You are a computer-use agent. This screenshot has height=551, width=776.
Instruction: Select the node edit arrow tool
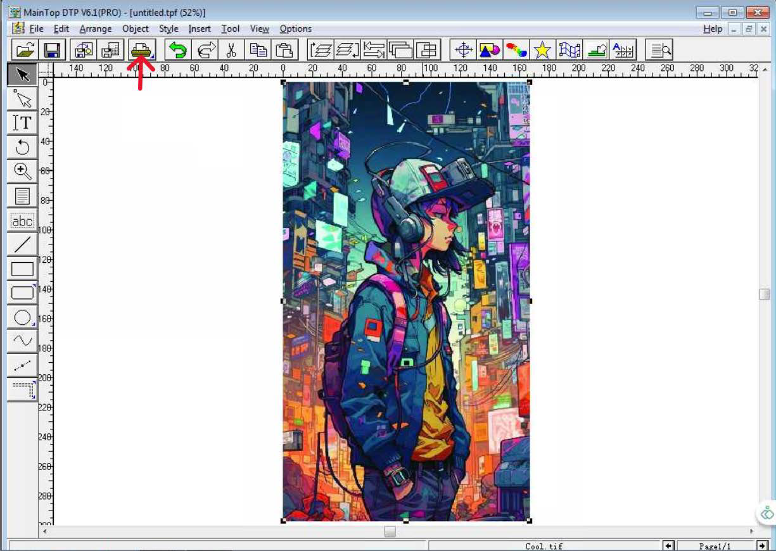tap(23, 99)
